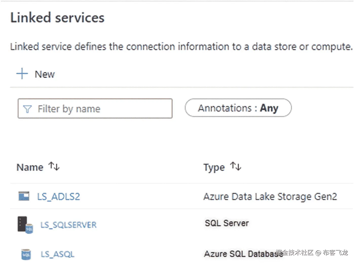Select the Azure SQL Database type cell
Screen dimensions: 355x263
point(240,254)
